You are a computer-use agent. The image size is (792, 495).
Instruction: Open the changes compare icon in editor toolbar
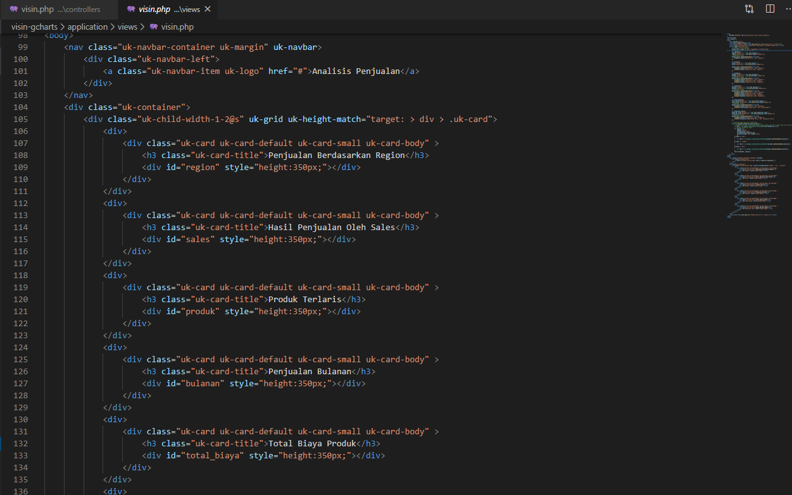coord(750,9)
